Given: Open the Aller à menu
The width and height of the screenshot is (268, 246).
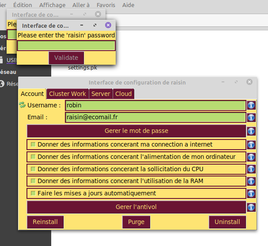Looking at the screenshot, I should (81, 5).
